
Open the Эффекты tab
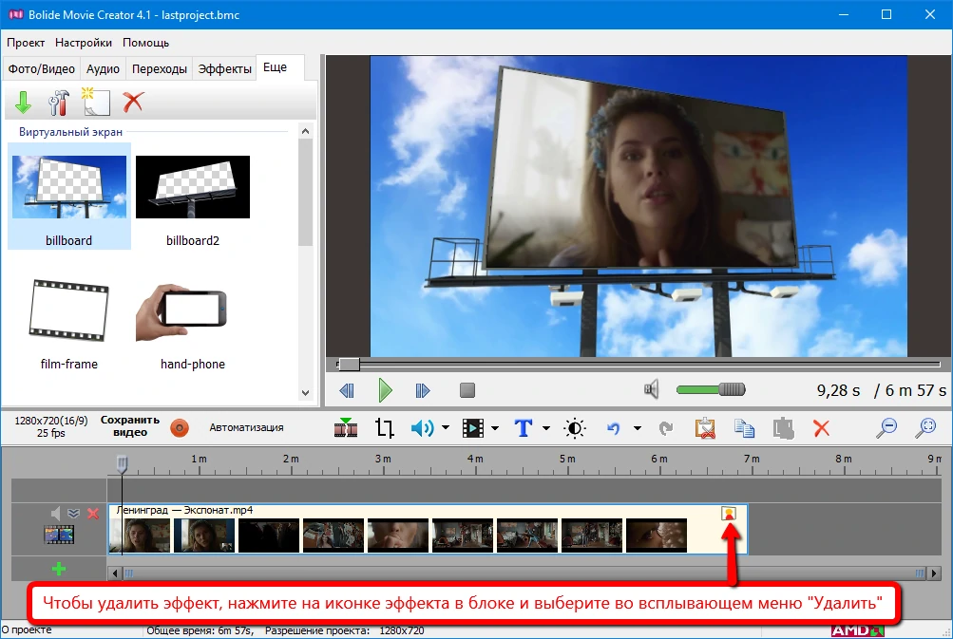pyautogui.click(x=225, y=68)
